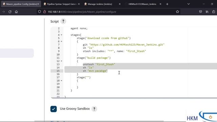Collapse the stages block at line 4
The width and height of the screenshot is (217, 122).
[x=61, y=35]
